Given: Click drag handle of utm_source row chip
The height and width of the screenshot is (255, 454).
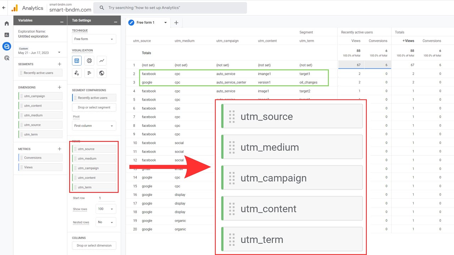Looking at the screenshot, I should 75,149.
